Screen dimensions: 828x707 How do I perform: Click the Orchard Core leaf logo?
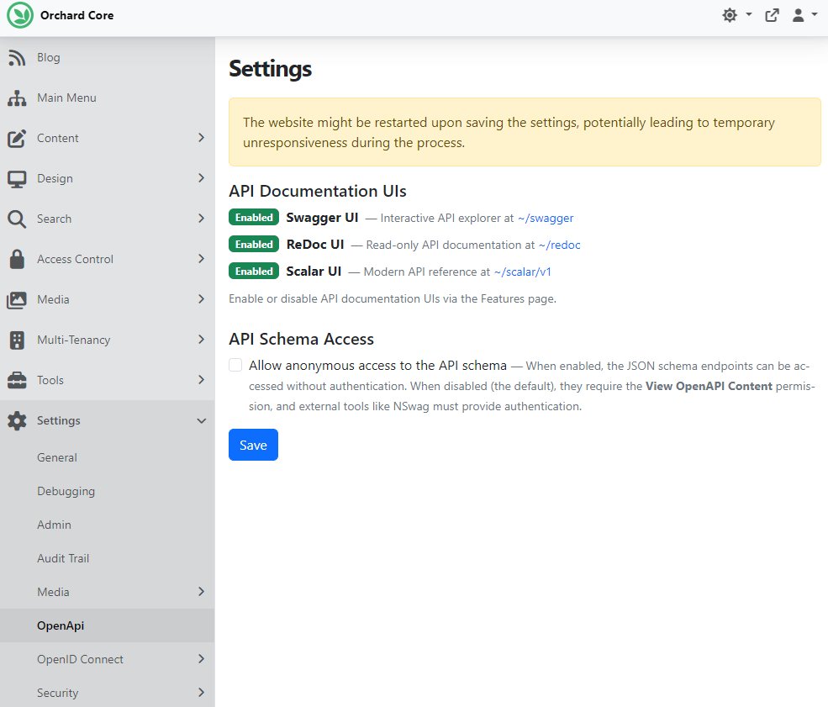[20, 15]
